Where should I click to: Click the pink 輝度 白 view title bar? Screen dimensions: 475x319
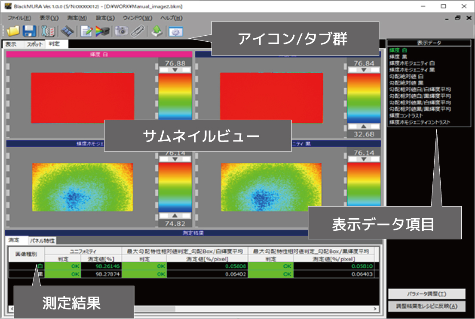pyautogui.click(x=99, y=54)
